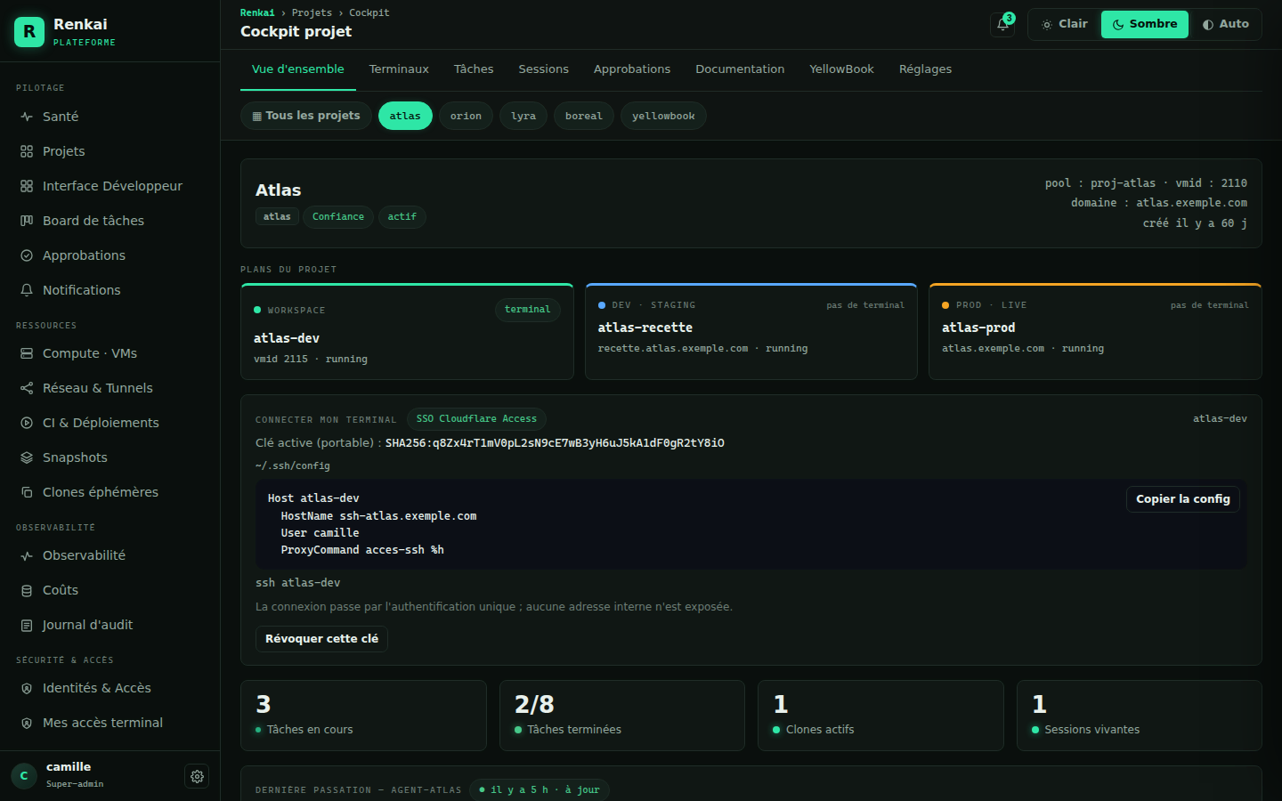Set theme mode to Auto

point(1226,24)
